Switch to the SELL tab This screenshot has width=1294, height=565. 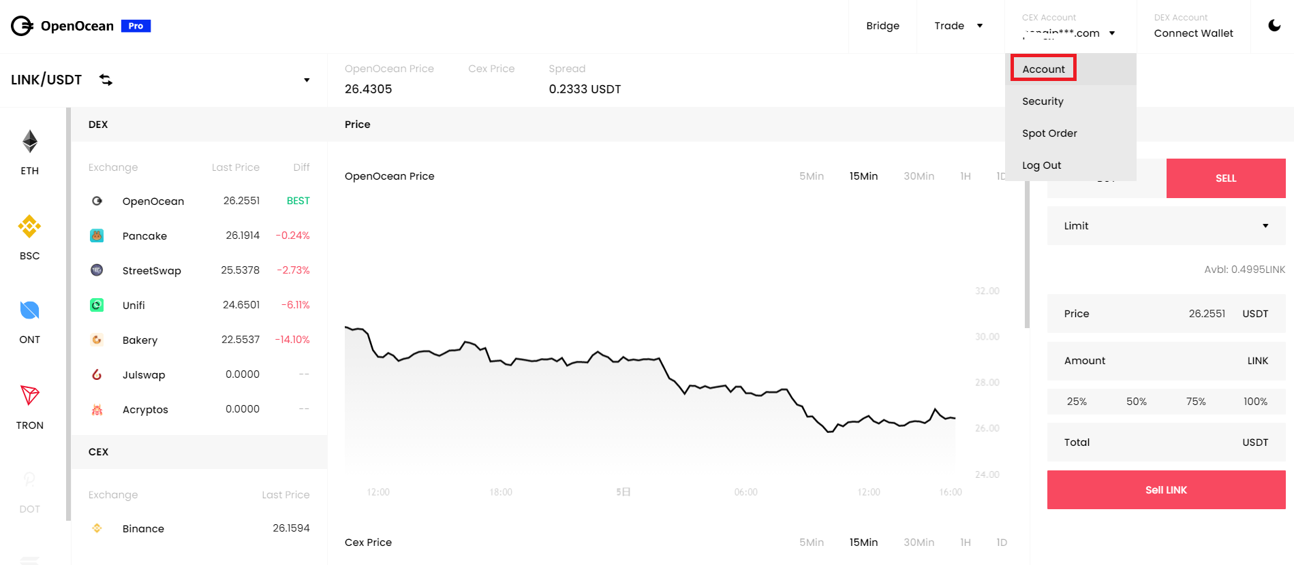(x=1226, y=178)
